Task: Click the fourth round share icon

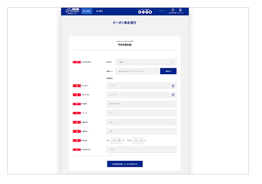Action: 150,12
